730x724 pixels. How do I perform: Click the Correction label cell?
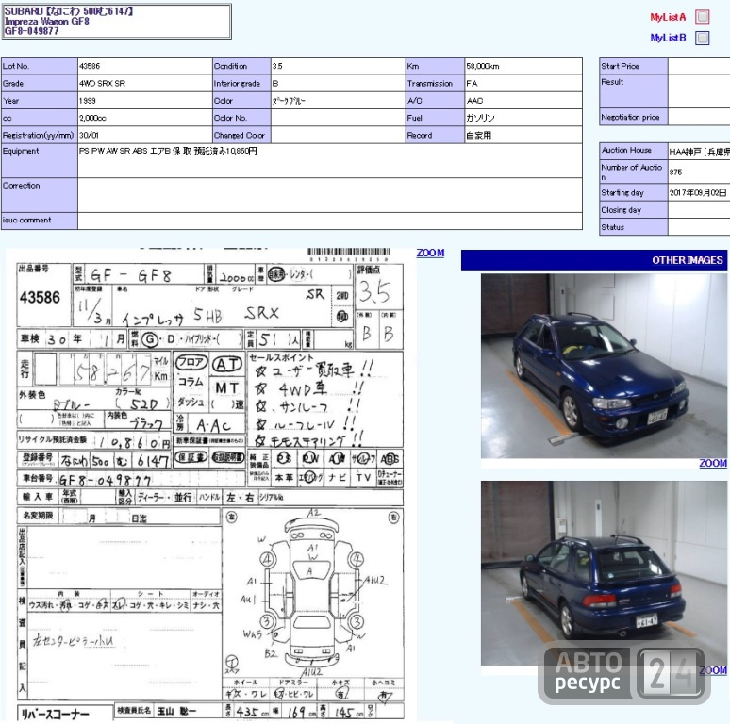pyautogui.click(x=39, y=195)
